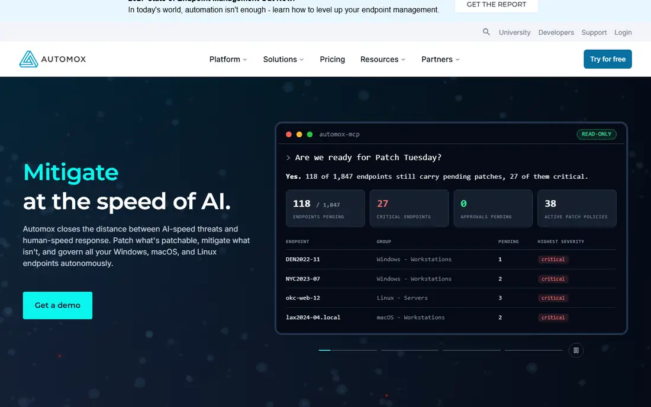Viewport: 651px width, 407px height.
Task: Expand the Solutions menu
Action: (283, 59)
